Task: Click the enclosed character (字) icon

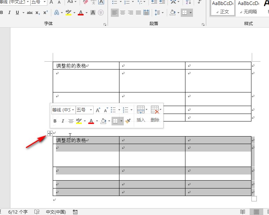Action: (x=101, y=13)
